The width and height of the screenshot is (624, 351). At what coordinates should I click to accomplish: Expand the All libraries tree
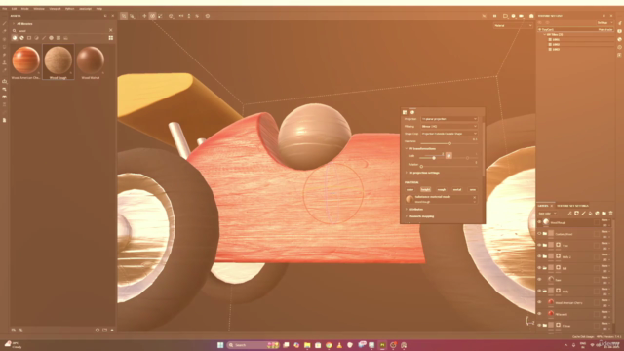click(14, 23)
